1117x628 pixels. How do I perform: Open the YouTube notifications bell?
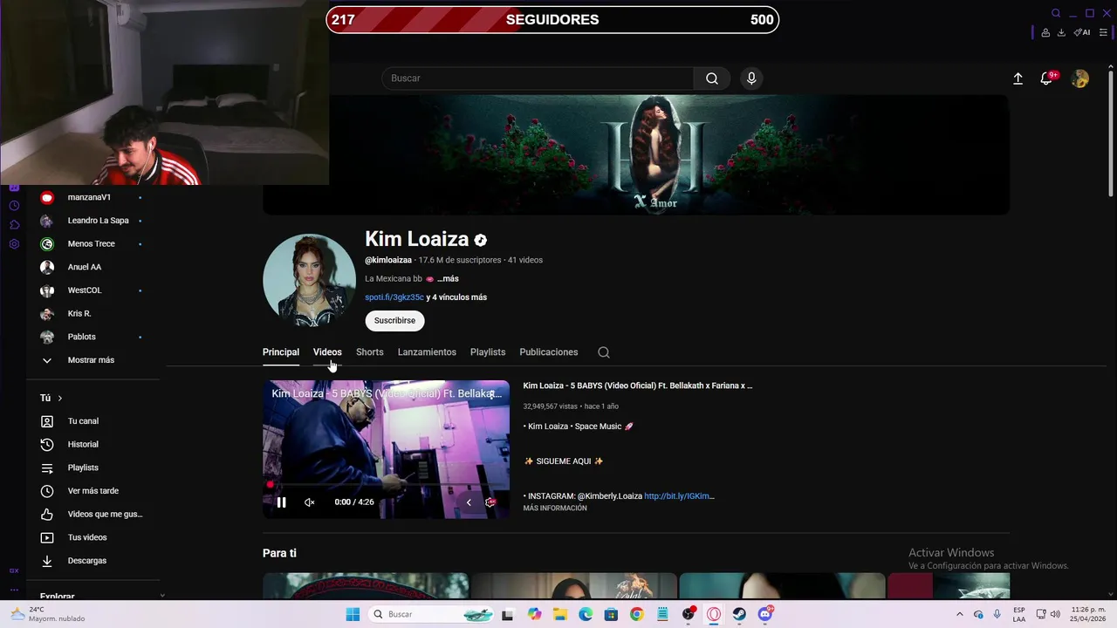coord(1046,78)
